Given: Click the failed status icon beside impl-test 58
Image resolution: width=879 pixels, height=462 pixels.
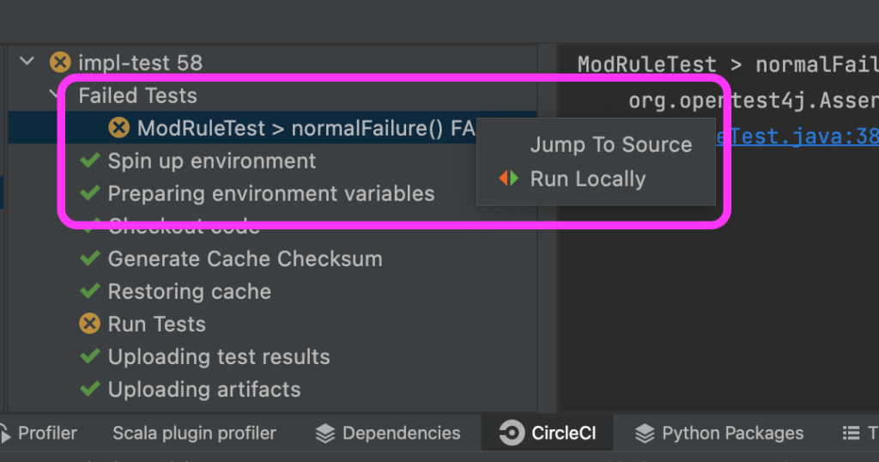Looking at the screenshot, I should 61,62.
